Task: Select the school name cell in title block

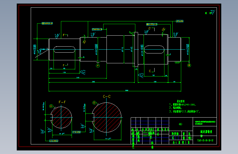Action: tap(205, 122)
